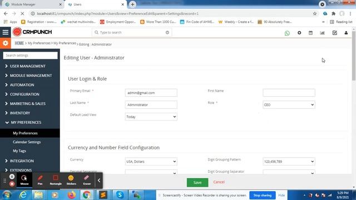Select the Stickers tool in Screencastify
Viewport: 356px width, 200px height.
[71, 180]
